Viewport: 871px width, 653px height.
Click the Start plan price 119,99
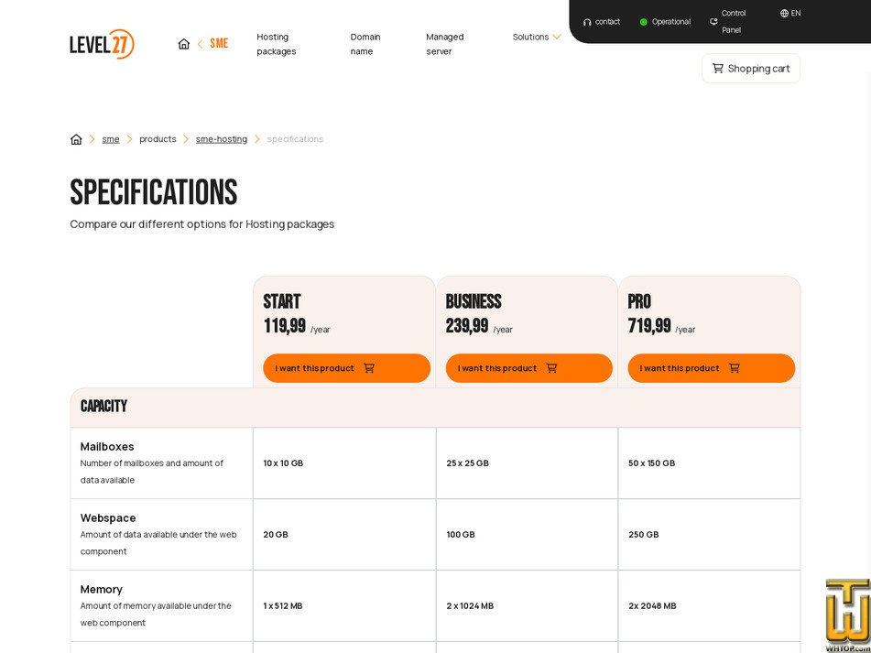tap(285, 326)
